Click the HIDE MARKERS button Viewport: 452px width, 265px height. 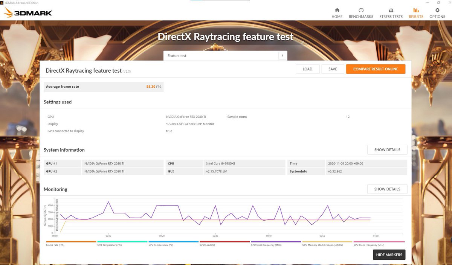tap(389, 255)
